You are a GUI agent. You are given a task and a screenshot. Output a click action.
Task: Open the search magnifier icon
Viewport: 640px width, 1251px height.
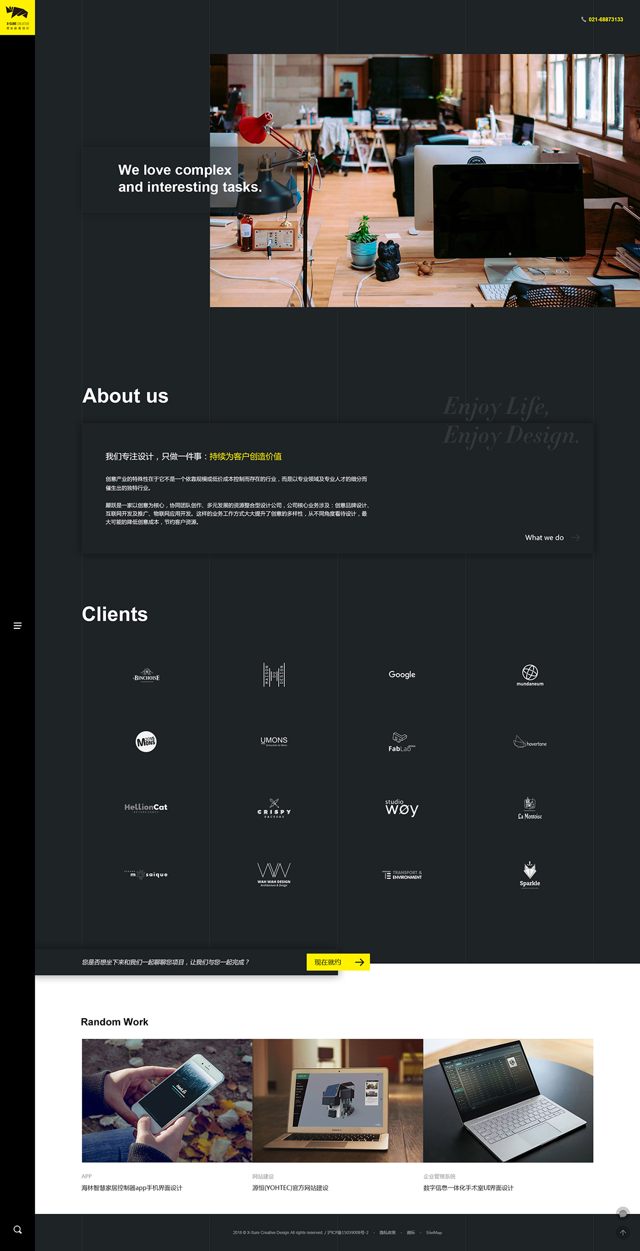coord(18,1229)
